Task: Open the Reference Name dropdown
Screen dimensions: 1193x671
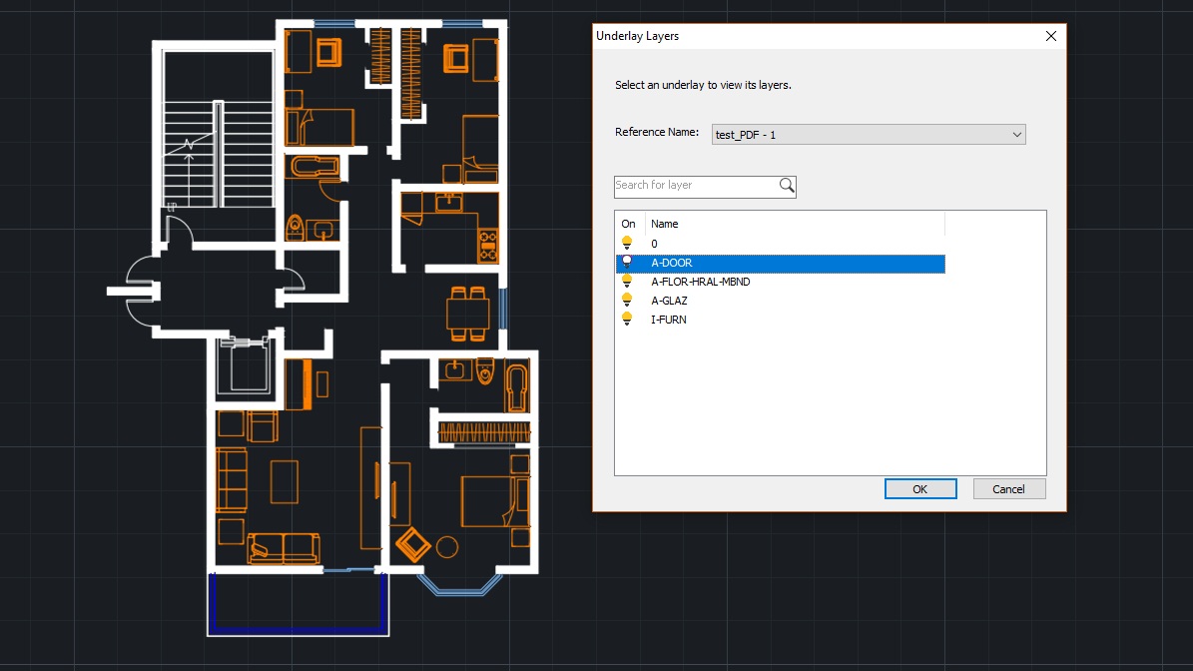Action: [x=869, y=135]
